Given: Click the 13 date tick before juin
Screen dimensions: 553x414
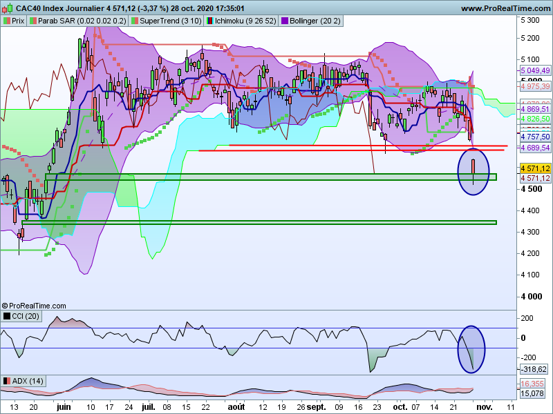Looking at the screenshot, I should coord(14,407).
